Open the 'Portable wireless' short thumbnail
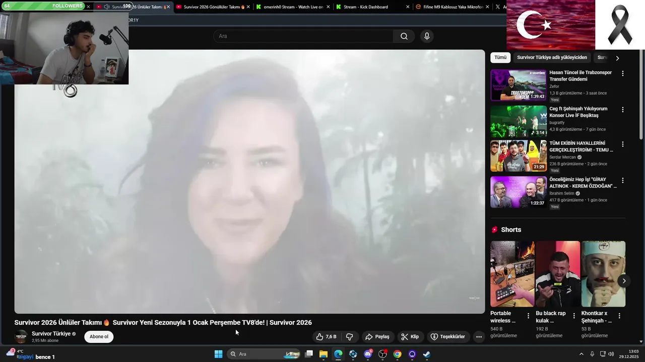The image size is (645, 362). tap(512, 274)
